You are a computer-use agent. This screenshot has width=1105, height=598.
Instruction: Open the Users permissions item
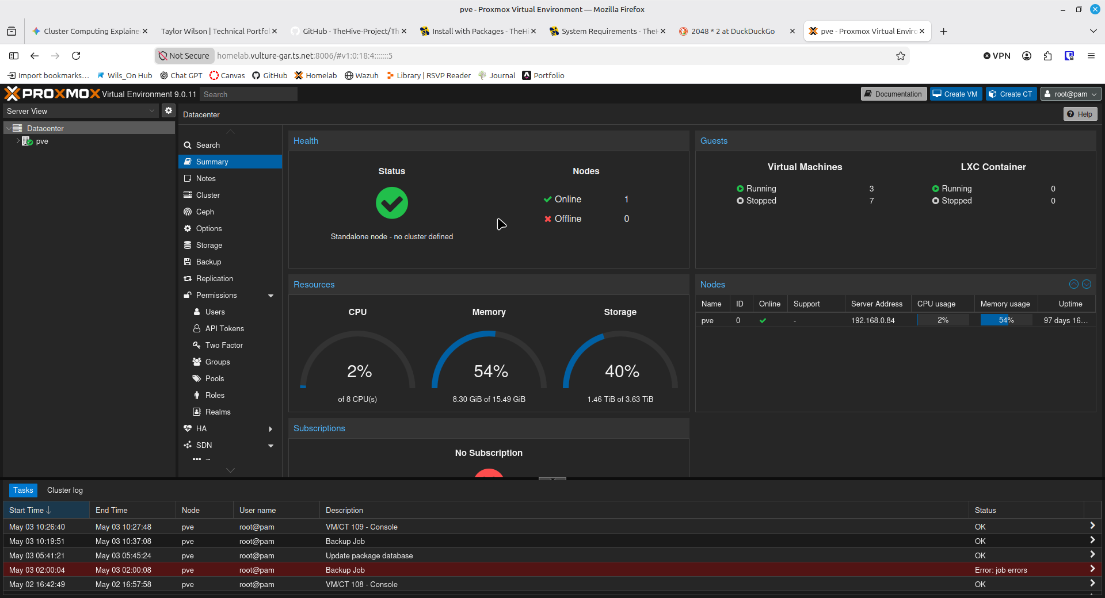230,312
